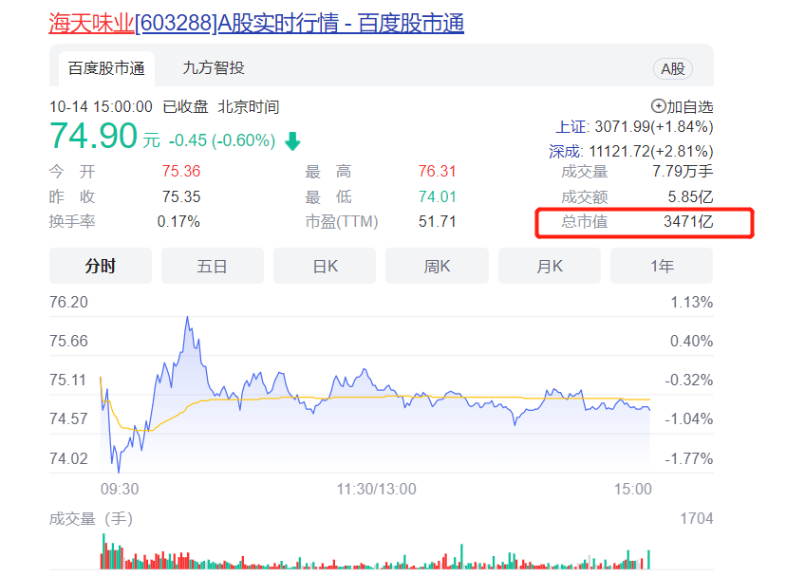Click the 成交量 (手) volume chart label
This screenshot has height=576, width=805.
[91, 519]
